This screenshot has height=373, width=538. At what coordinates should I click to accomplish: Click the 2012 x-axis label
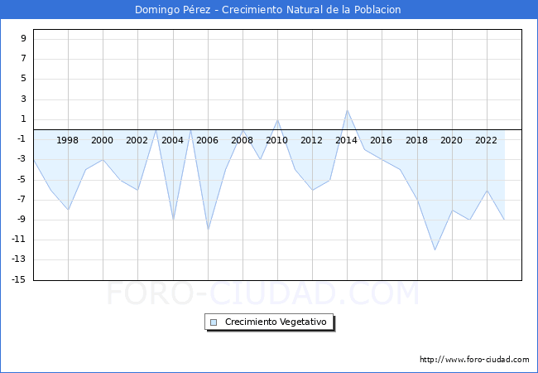click(311, 140)
